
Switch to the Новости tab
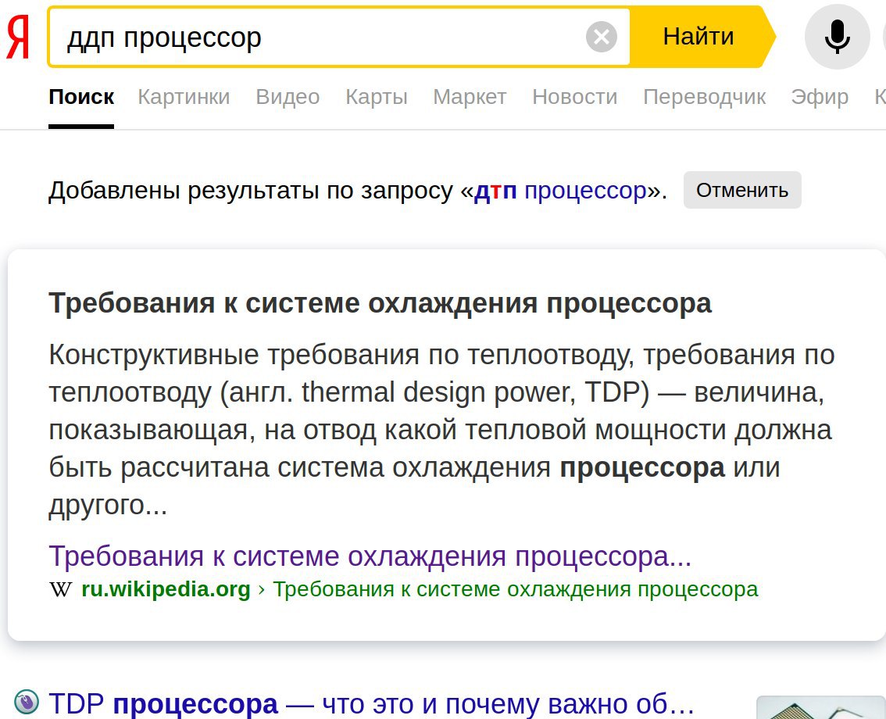(575, 97)
